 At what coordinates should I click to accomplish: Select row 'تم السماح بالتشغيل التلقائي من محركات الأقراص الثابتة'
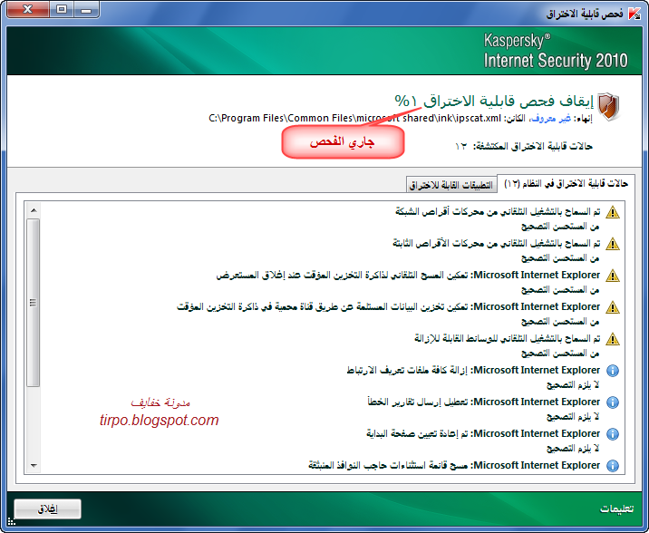[x=497, y=243]
